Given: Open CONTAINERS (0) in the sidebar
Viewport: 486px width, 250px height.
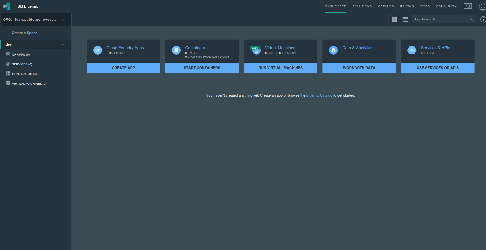Looking at the screenshot, I should (x=24, y=74).
